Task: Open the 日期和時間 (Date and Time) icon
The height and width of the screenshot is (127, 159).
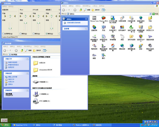Action: coord(122,18)
